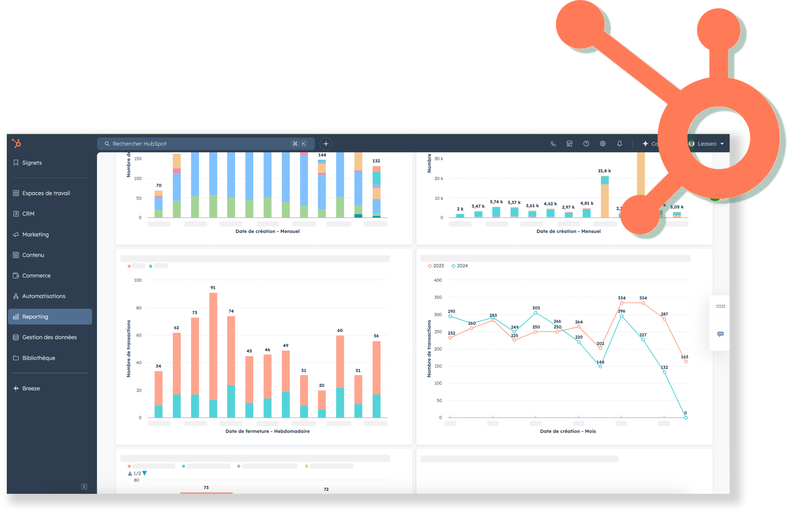Click the Automatisations workflow icon
Screen dimensions: 791x513
tap(15, 296)
